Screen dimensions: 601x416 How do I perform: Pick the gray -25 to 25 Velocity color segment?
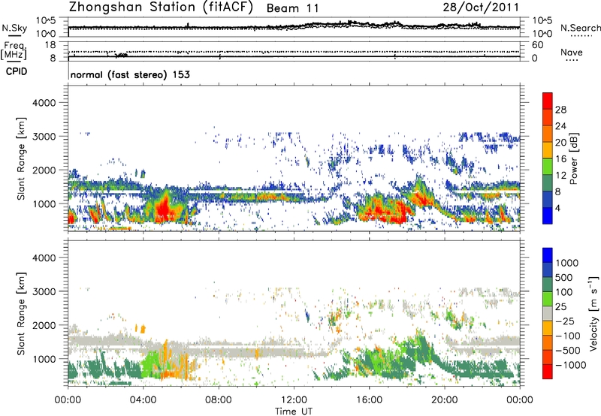[548, 313]
